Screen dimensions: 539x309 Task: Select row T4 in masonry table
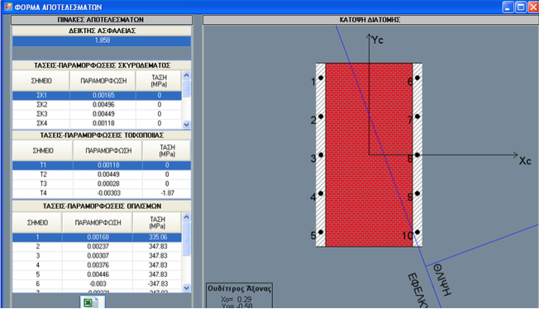(x=102, y=193)
